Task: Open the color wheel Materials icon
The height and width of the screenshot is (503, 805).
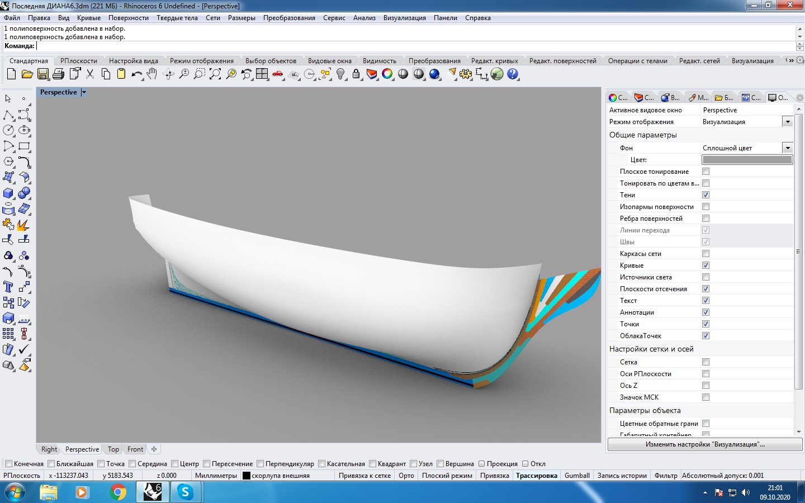Action: click(387, 74)
